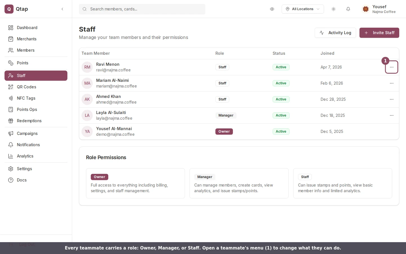Click the name Yousef Al-Mannai
The image size is (406, 254).
tap(114, 129)
